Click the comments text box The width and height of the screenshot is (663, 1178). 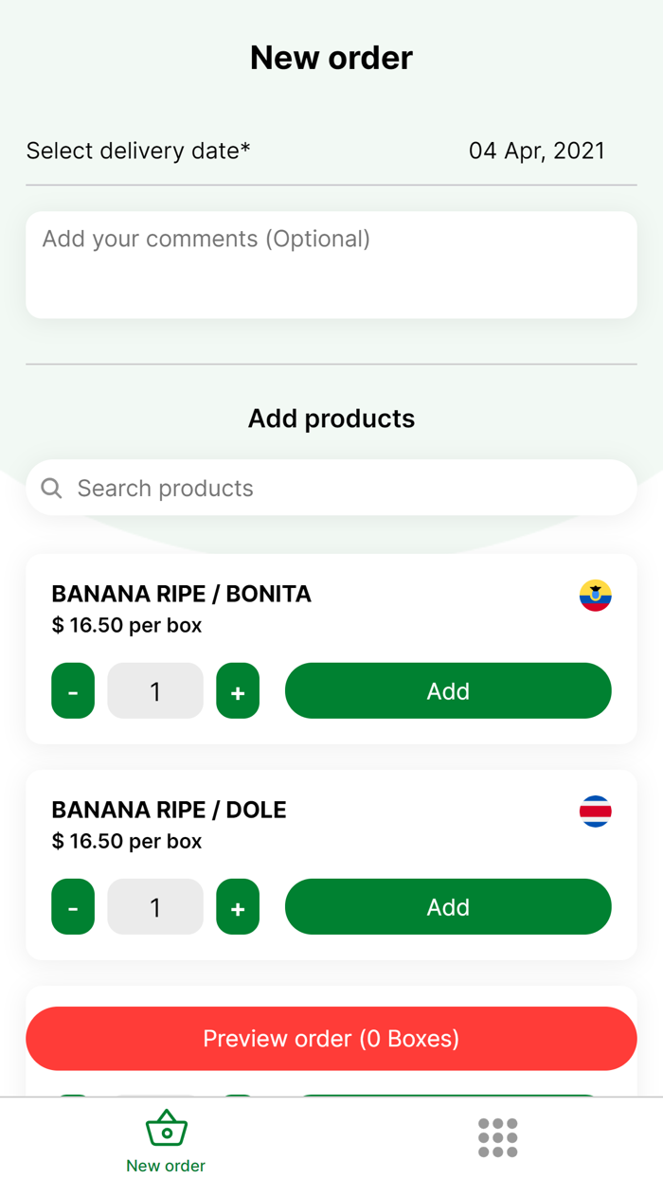[x=331, y=265]
